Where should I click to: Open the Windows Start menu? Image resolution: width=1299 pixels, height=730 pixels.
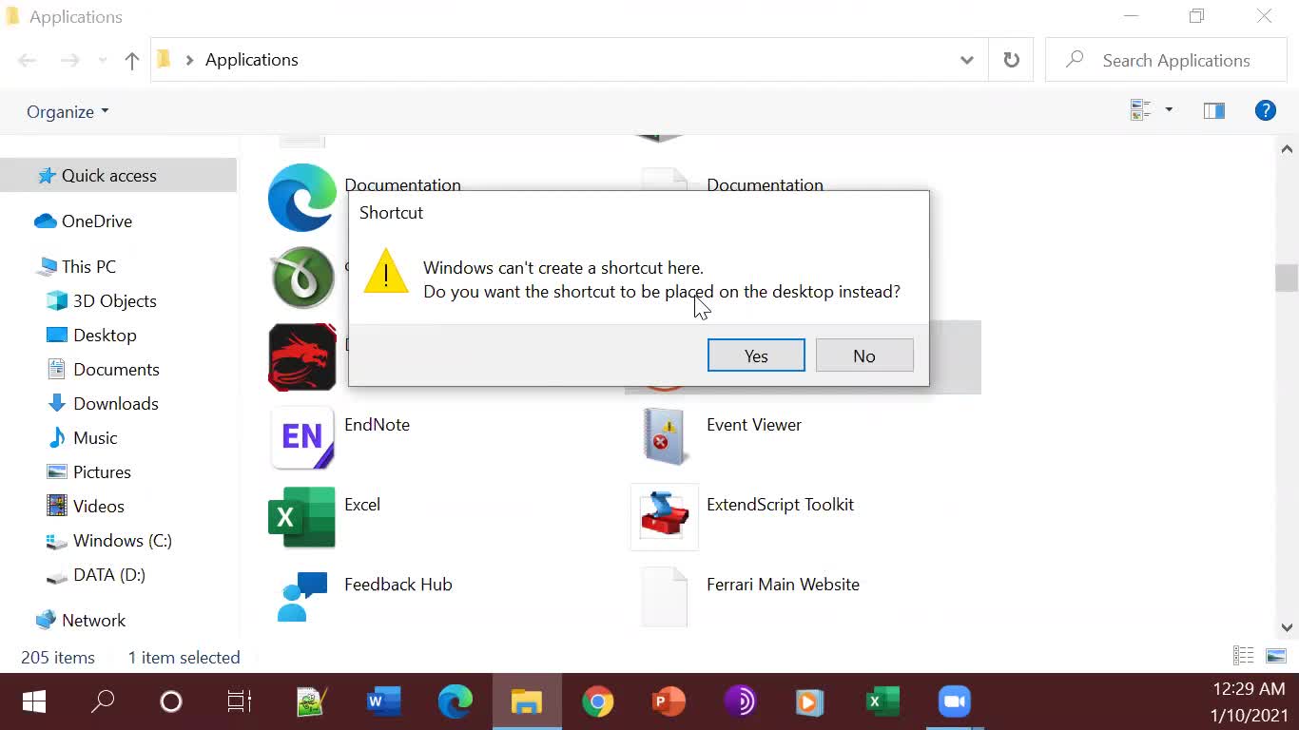[34, 701]
